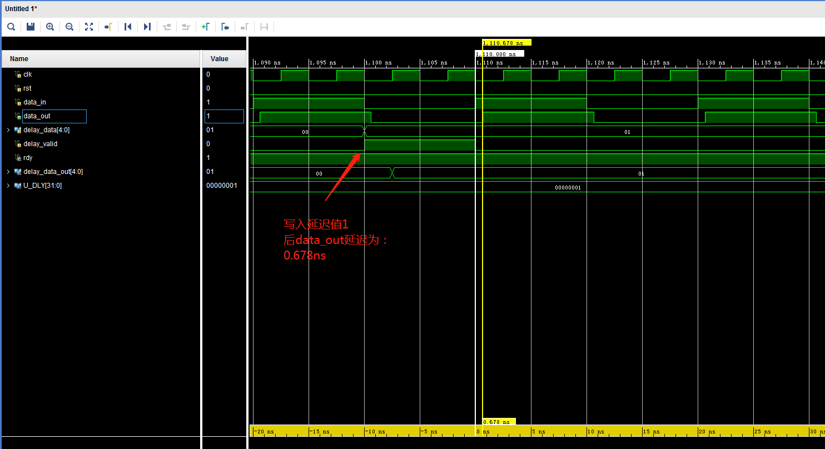
Task: Click the Zoom Fit icon
Action: (x=89, y=27)
